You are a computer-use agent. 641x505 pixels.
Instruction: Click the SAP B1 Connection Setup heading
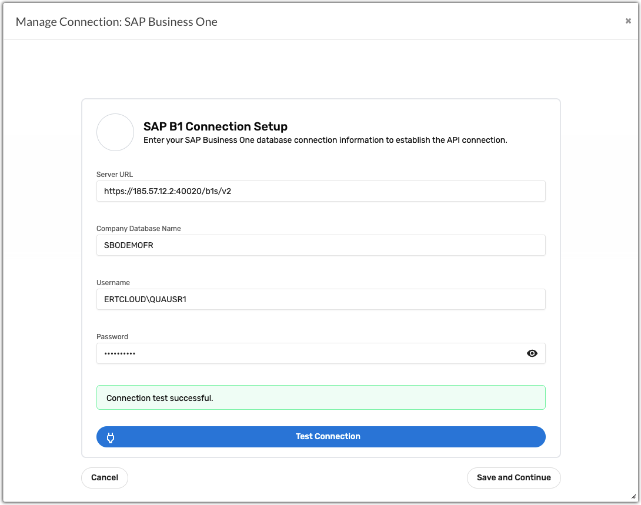click(x=215, y=126)
